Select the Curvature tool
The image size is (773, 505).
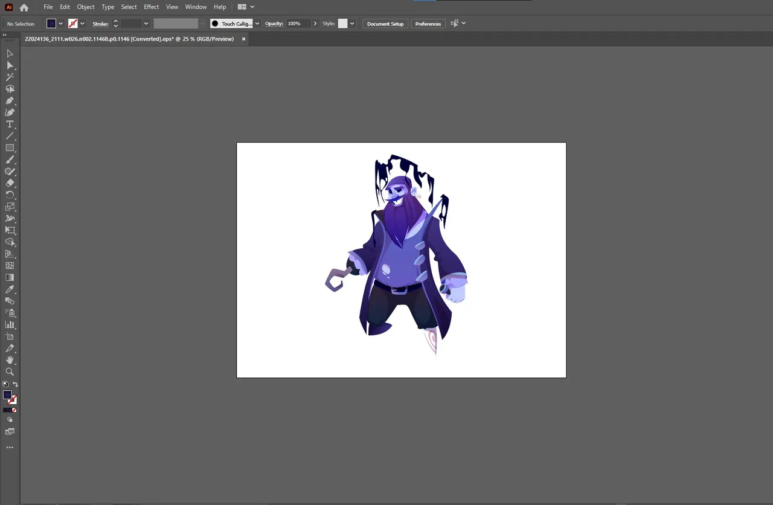(x=10, y=112)
